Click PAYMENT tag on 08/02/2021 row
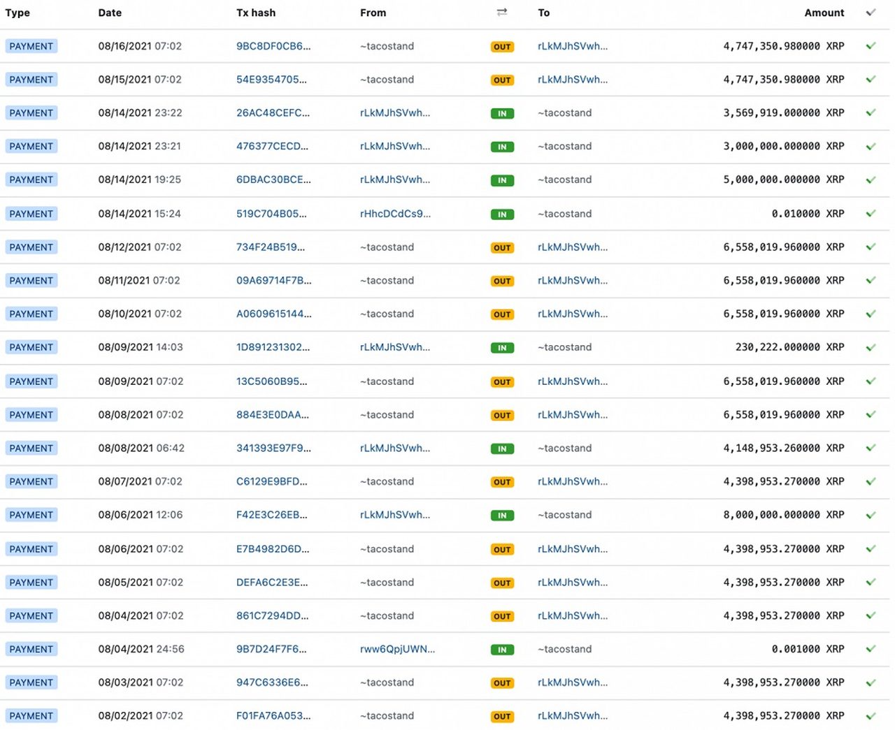Viewport: 895px width, 730px height. click(x=31, y=716)
